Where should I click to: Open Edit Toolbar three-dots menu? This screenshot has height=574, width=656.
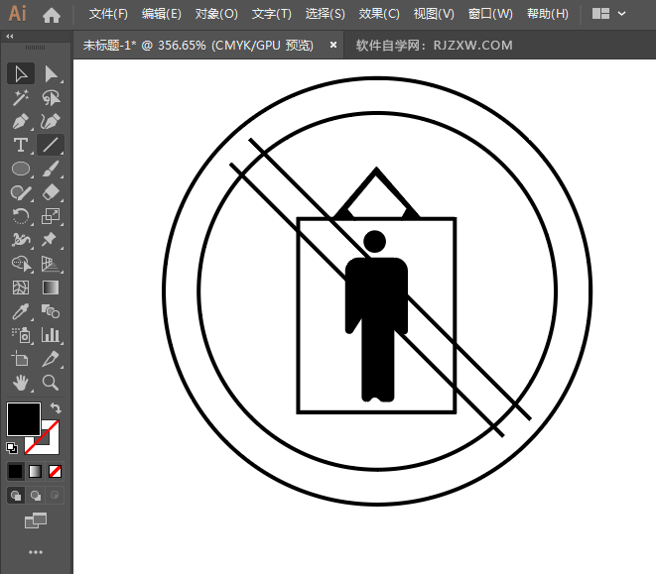click(36, 551)
